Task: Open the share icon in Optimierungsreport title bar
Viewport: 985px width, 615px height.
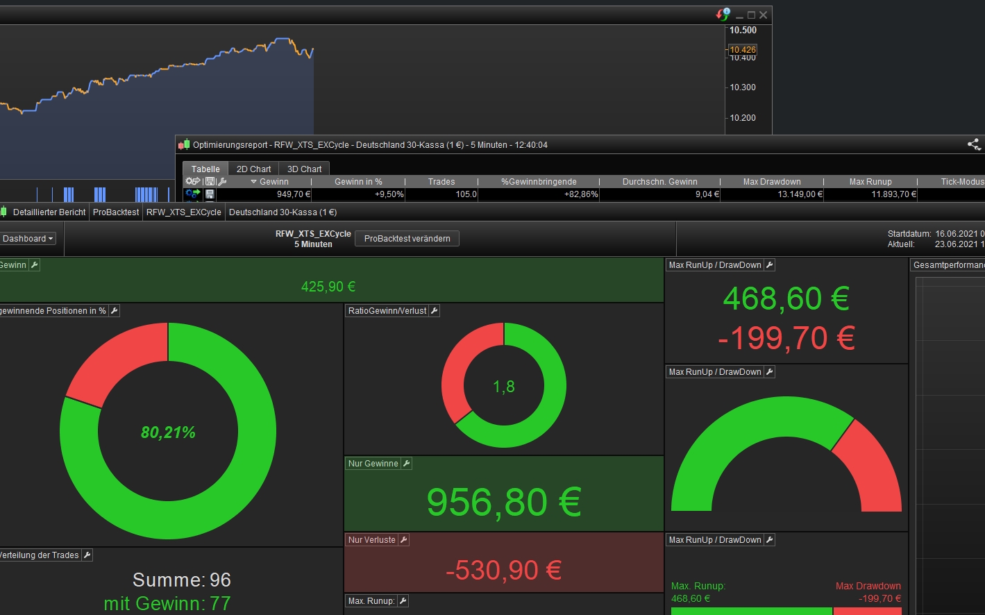Action: tap(974, 144)
